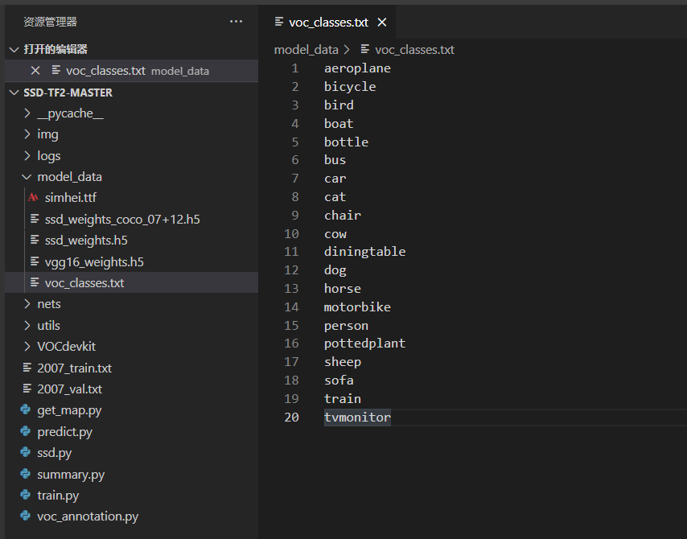Close the voc_classes.txt editor tab
687x539 pixels.
tap(382, 23)
